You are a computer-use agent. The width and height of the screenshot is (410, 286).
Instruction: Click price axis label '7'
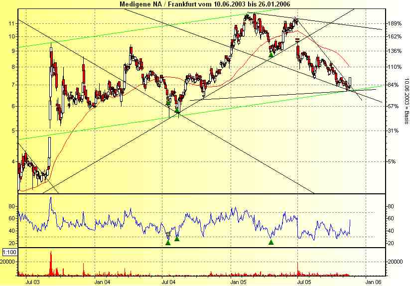click(12, 85)
